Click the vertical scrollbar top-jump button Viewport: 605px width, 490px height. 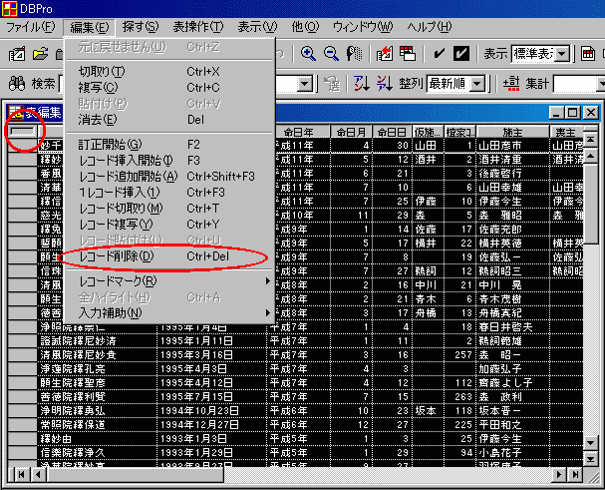click(x=591, y=139)
